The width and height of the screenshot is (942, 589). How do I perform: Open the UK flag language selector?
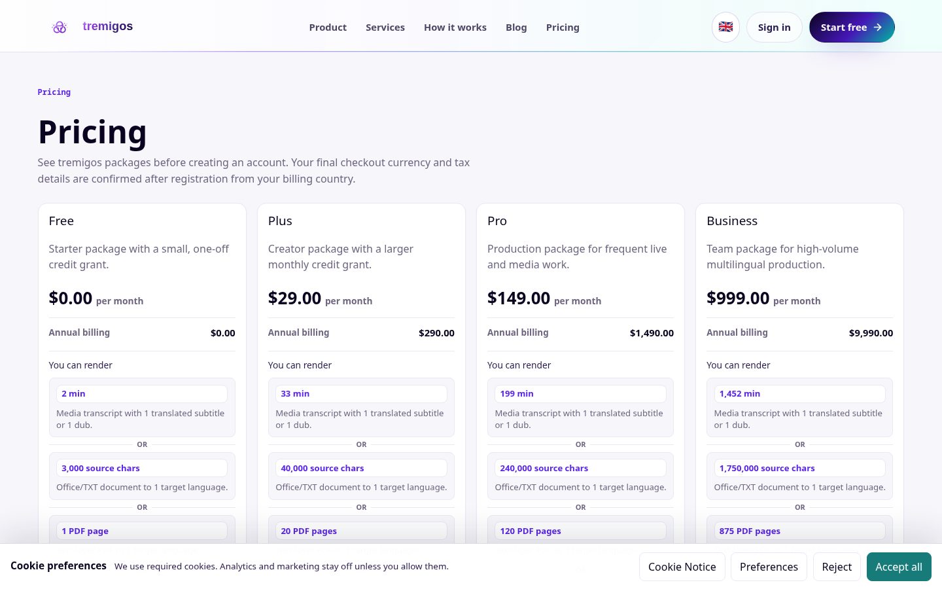coord(725,27)
